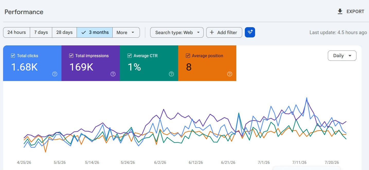This screenshot has width=369, height=170.
Task: Open the Daily granularity dropdown
Action: point(342,56)
